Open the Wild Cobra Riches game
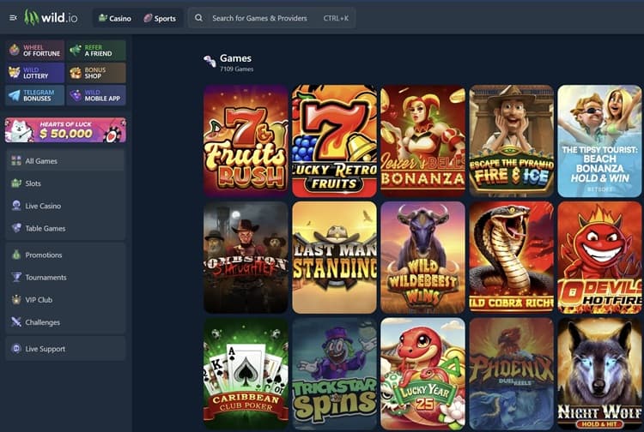Image resolution: width=644 pixels, height=432 pixels. [x=512, y=257]
